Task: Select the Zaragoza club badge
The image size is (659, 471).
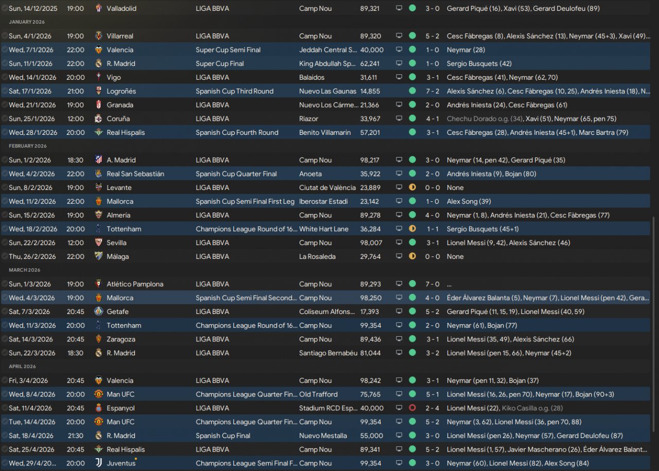Action: coord(99,339)
